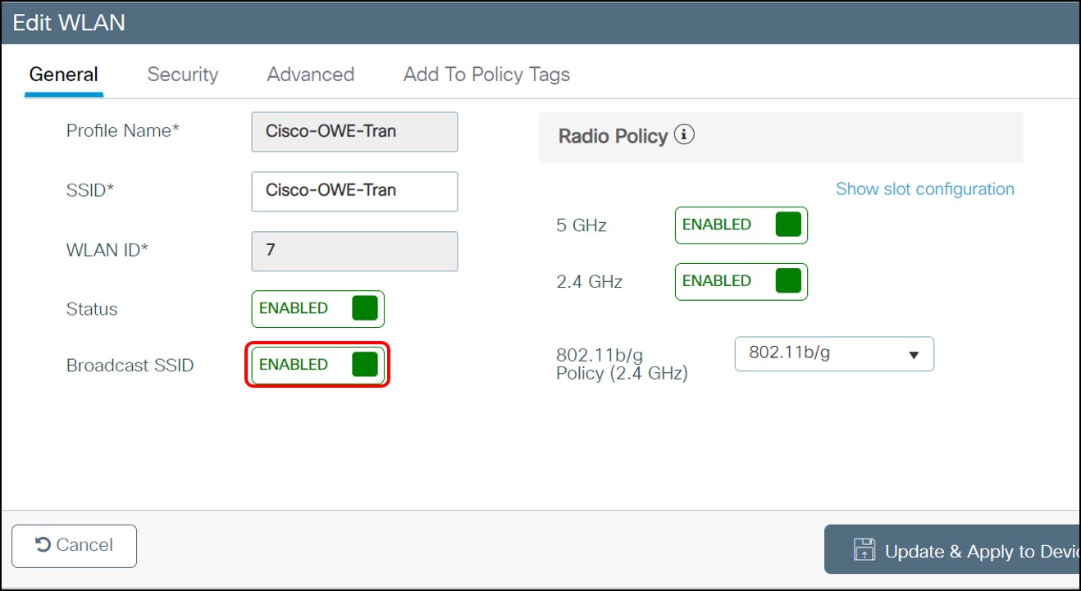Click the info icon beside Radio Policy
The height and width of the screenshot is (591, 1081).
pyautogui.click(x=684, y=136)
